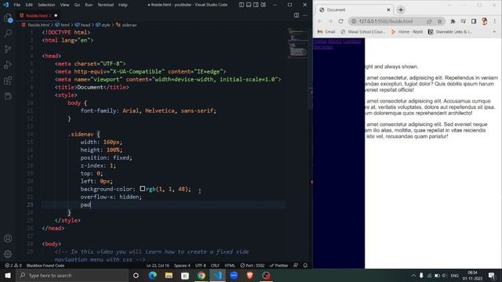Open the Search view in VS Code
This screenshot has width=502, height=282.
pyautogui.click(x=8, y=33)
